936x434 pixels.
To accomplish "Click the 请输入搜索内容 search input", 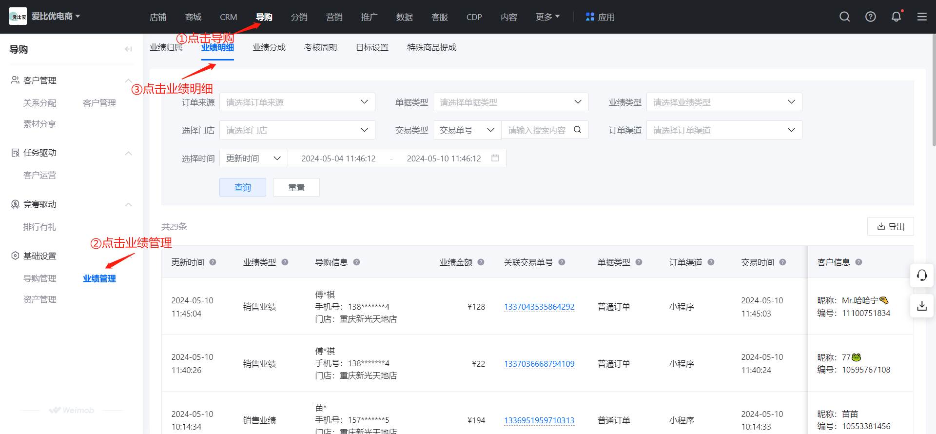I will [537, 130].
